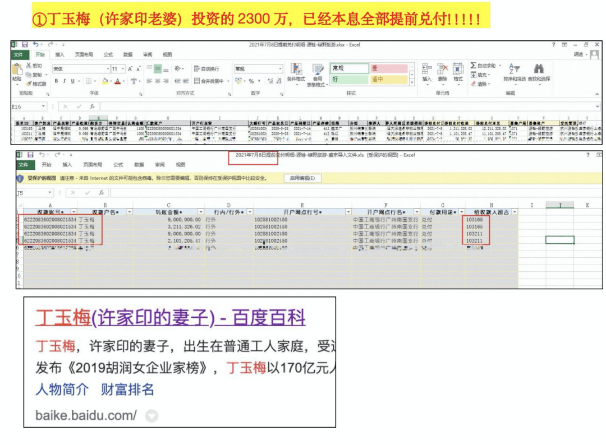This screenshot has width=606, height=445.
Task: Open the 文件 tab in the lower Excel window
Action: click(24, 165)
